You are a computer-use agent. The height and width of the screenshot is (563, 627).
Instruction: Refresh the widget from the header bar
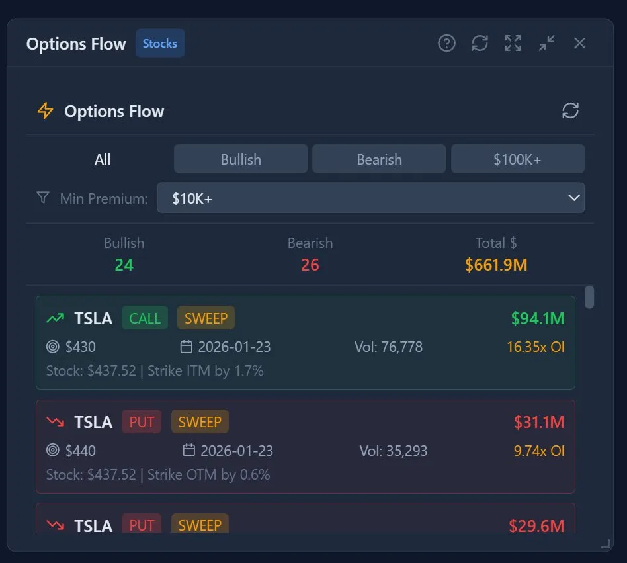coord(480,43)
